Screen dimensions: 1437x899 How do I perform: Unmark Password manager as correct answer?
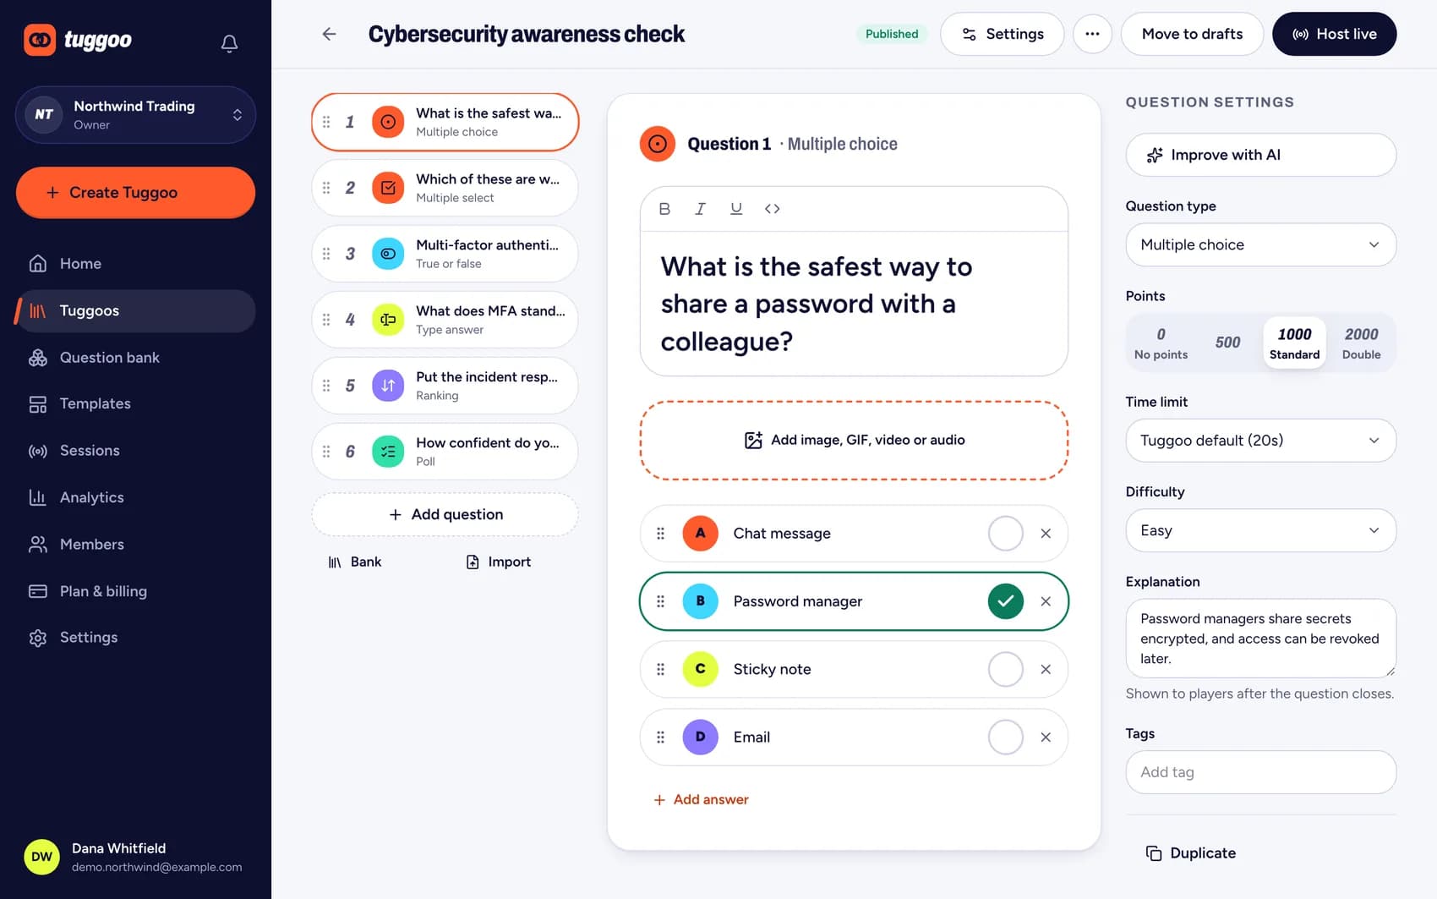(1006, 601)
